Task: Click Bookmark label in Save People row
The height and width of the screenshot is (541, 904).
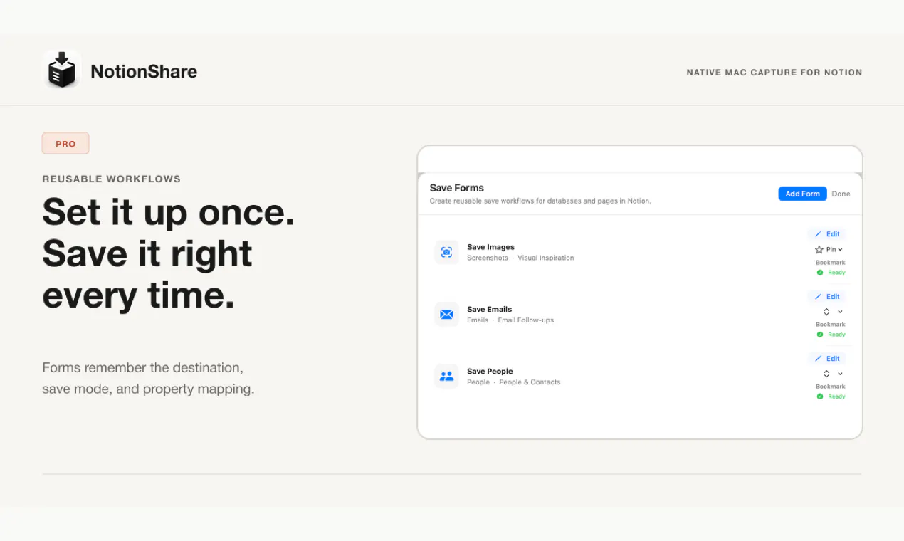Action: point(830,387)
